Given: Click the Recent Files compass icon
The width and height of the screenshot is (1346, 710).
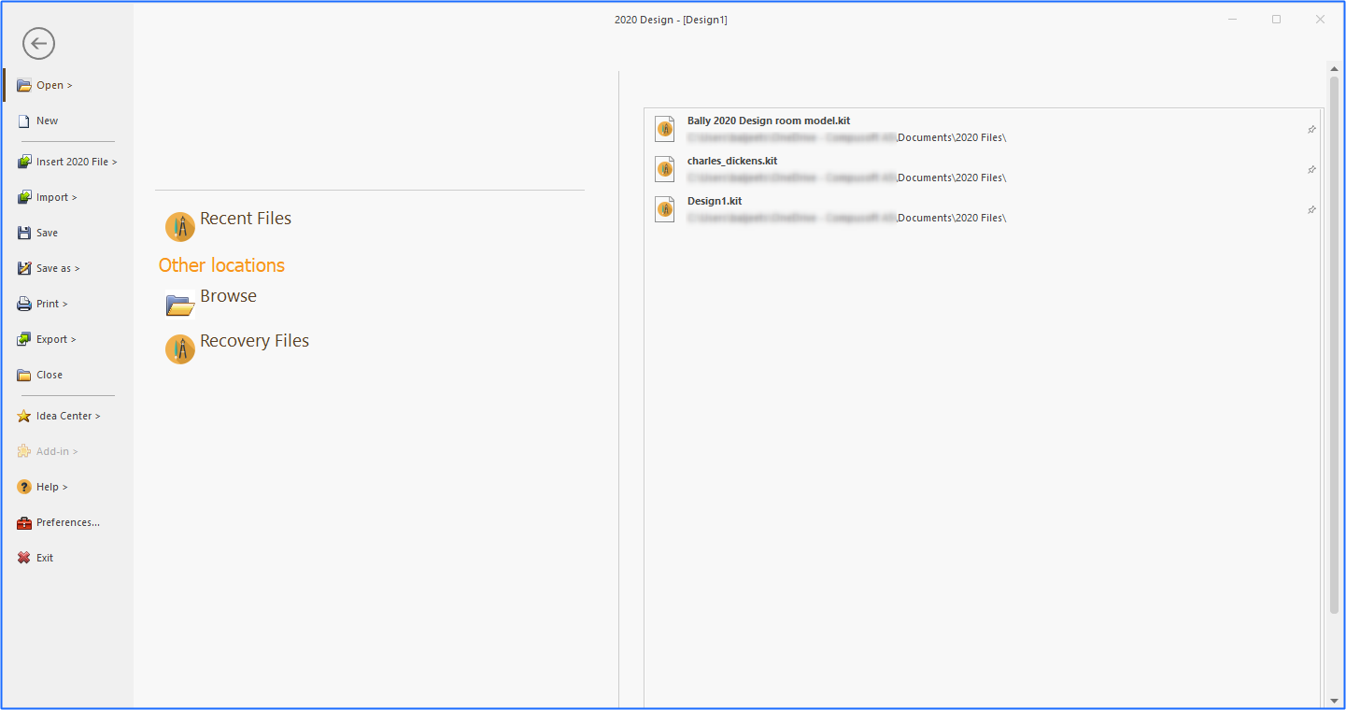Looking at the screenshot, I should tap(180, 227).
